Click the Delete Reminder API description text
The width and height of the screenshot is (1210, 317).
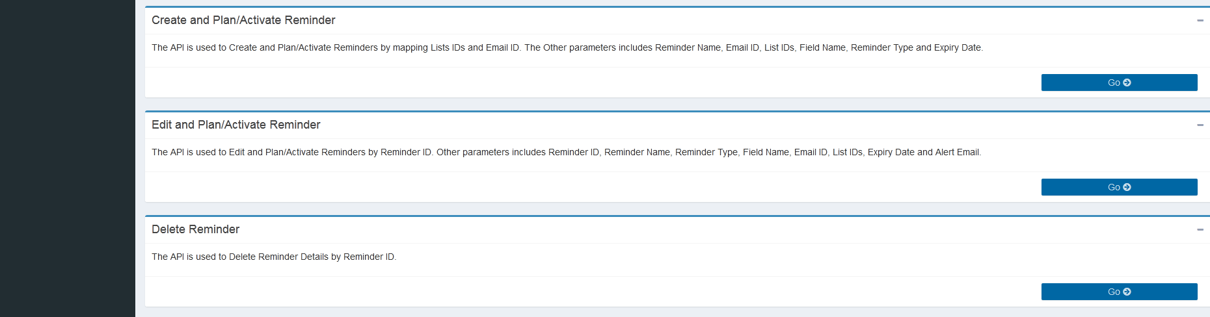pyautogui.click(x=274, y=257)
